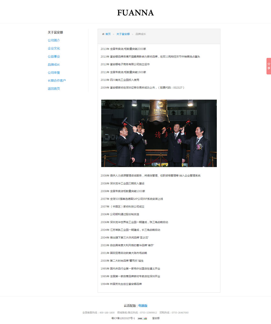This screenshot has width=271, height=324.
Task: Click the 云适配 footer link
Action: coord(130,306)
